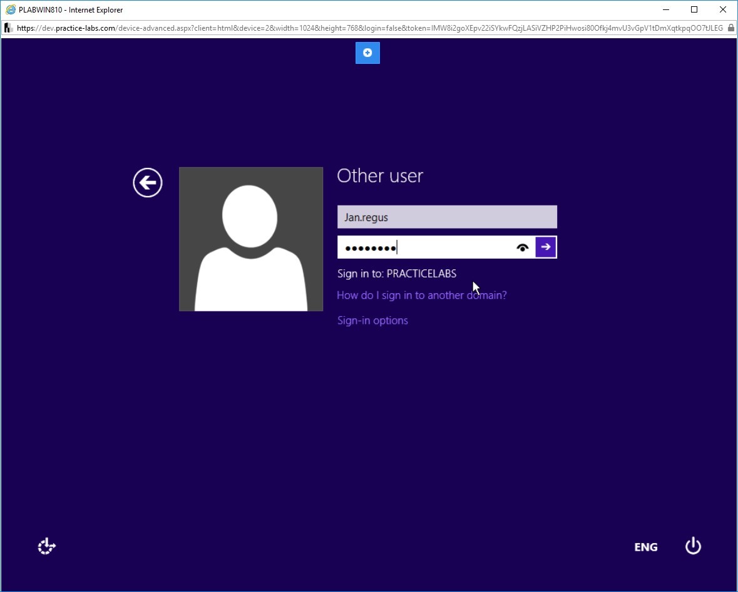Click the site favicon in address bar
This screenshot has width=738, height=592.
coord(9,28)
